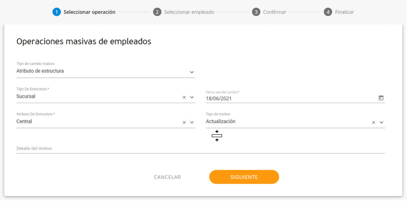The image size is (407, 201).
Task: Click step 4 circle icon
Action: point(328,12)
